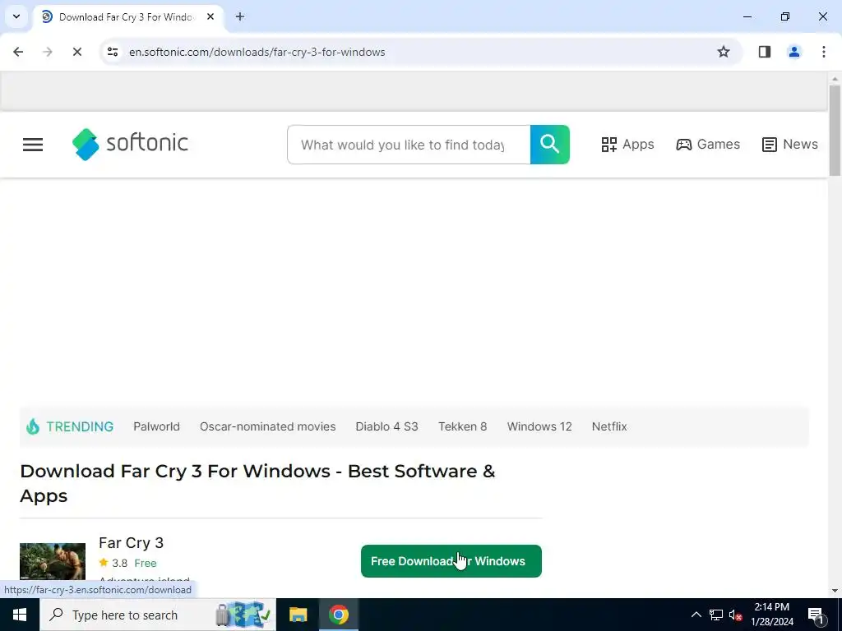Select the Download Far Cry 3 tab
The width and height of the screenshot is (842, 631).
tap(128, 17)
